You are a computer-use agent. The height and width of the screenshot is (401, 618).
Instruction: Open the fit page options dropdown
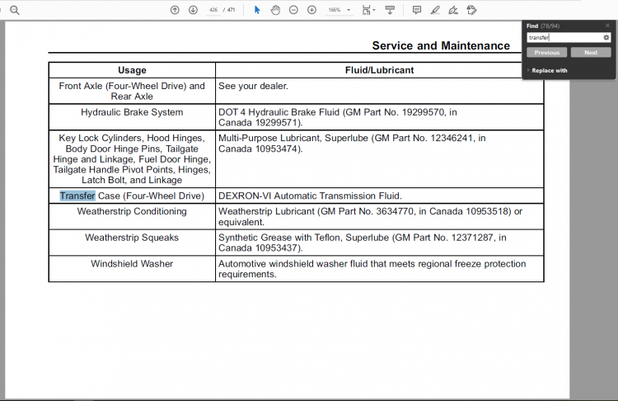click(368, 10)
